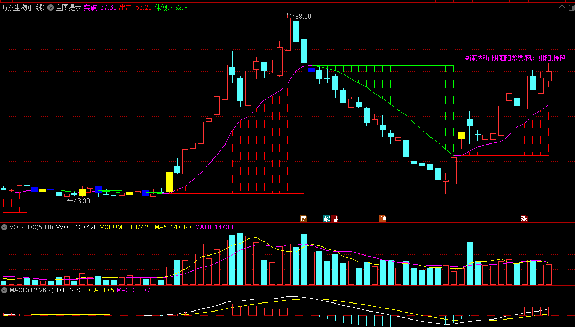Image resolution: width=575 pixels, height=327 pixels.
Task: Click the DEA: 0.75 value
Action: pyautogui.click(x=99, y=290)
